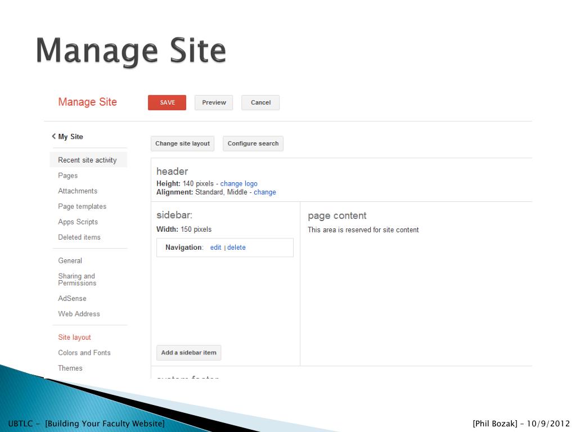Select Apps Scripts
This screenshot has height=432, width=576.
[78, 222]
